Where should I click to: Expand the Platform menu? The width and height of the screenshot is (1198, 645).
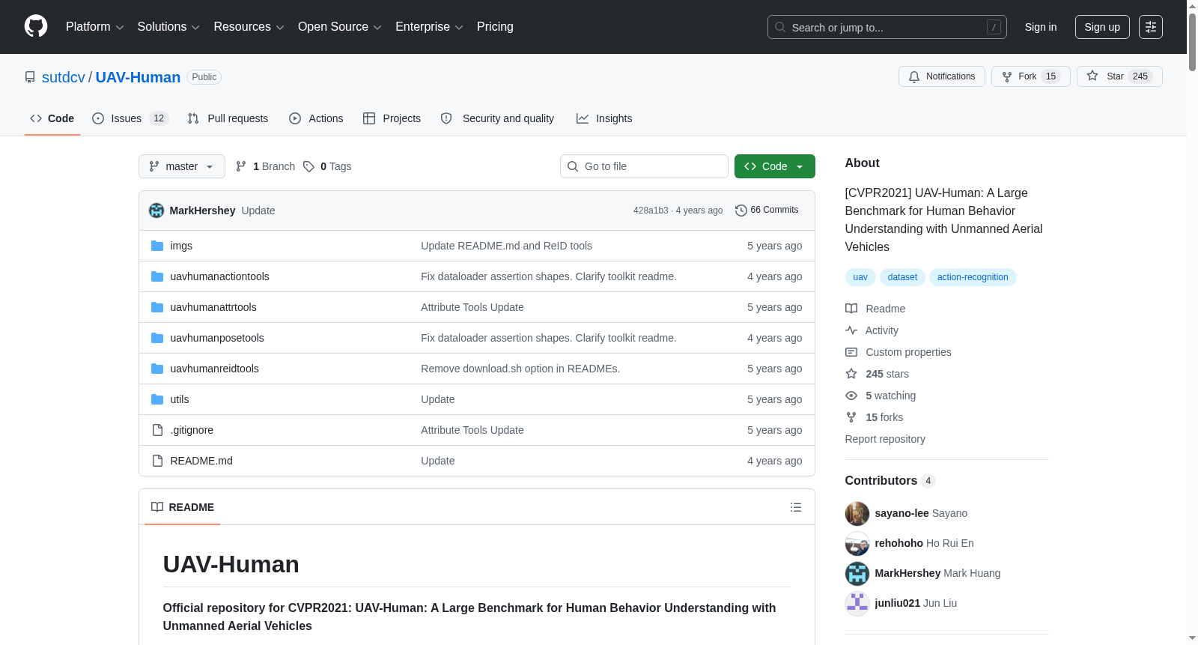pos(94,27)
